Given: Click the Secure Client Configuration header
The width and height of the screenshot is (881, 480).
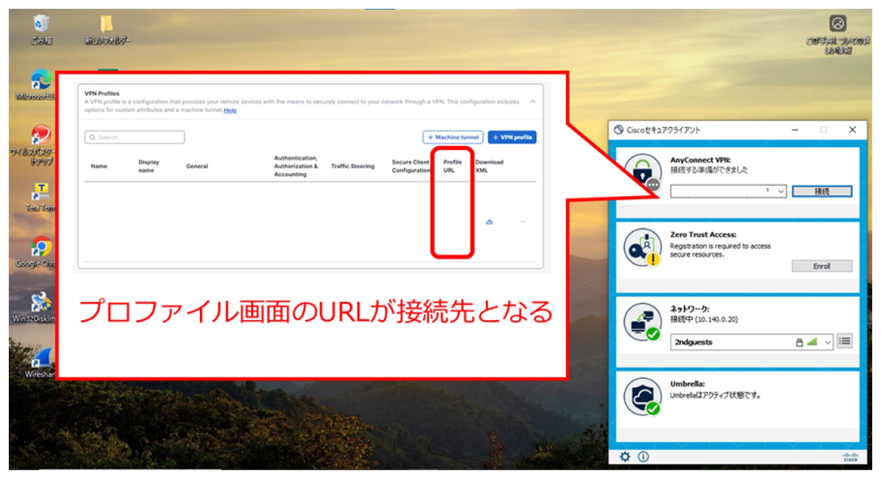Looking at the screenshot, I should coord(411,166).
